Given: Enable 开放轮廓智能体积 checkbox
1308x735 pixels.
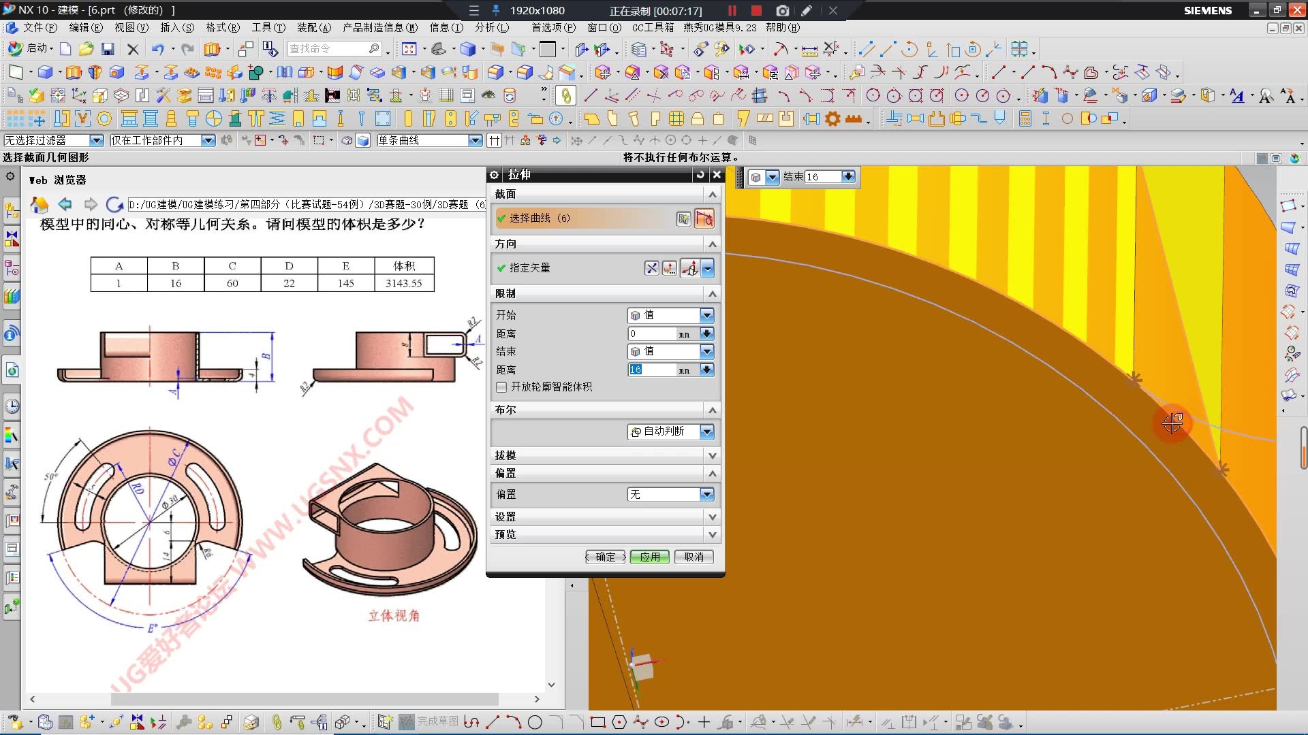Looking at the screenshot, I should click(x=502, y=387).
